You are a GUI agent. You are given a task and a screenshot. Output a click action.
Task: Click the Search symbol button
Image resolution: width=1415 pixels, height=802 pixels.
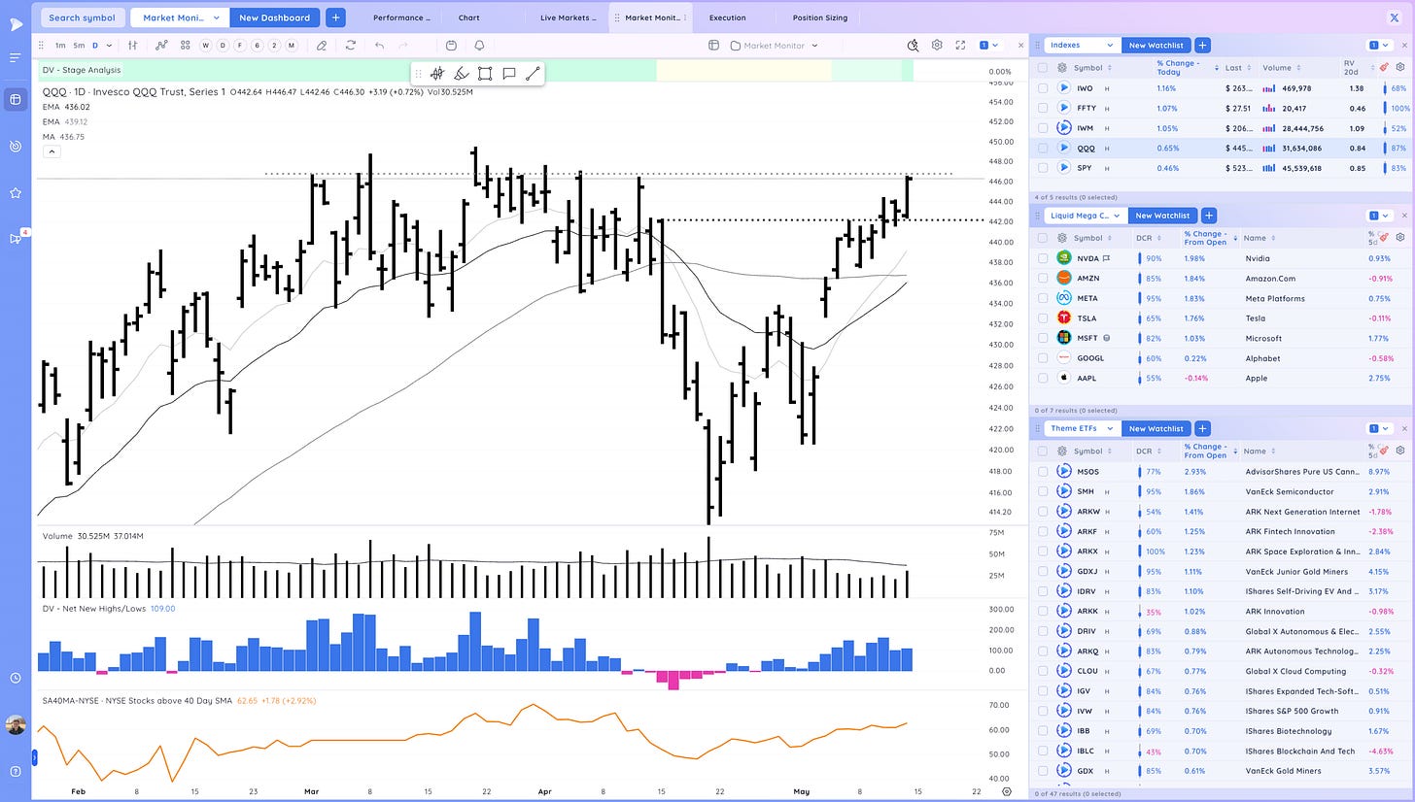[82, 17]
